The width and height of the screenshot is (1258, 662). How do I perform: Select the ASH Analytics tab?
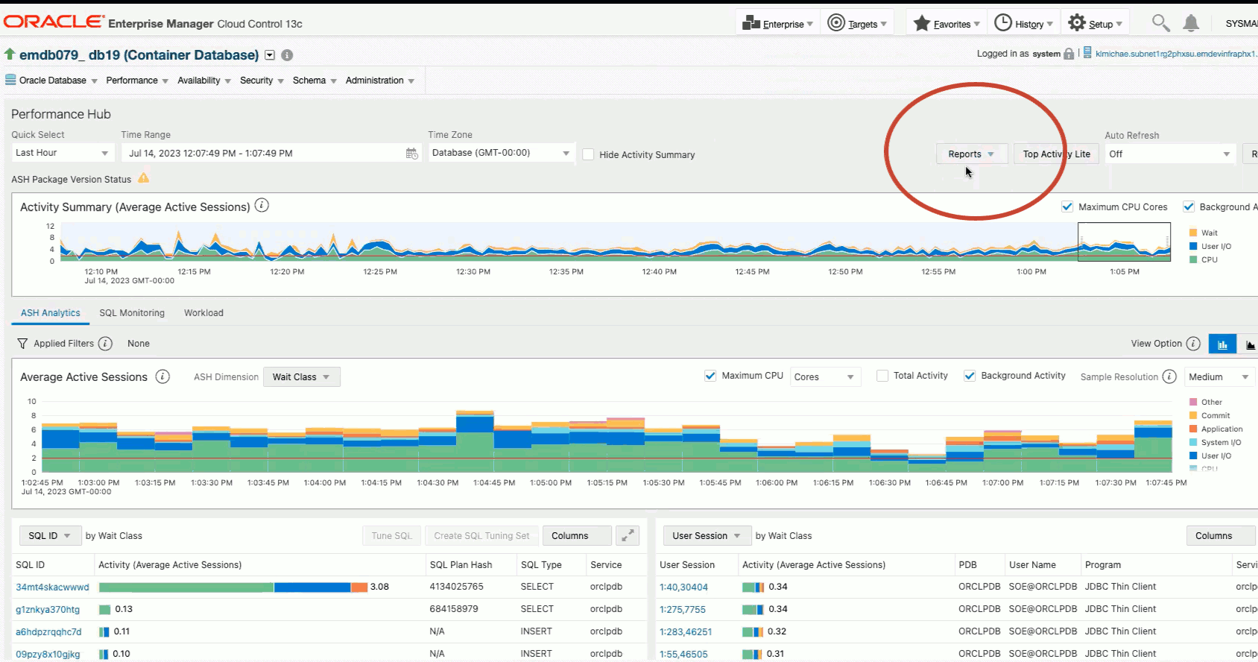[51, 313]
